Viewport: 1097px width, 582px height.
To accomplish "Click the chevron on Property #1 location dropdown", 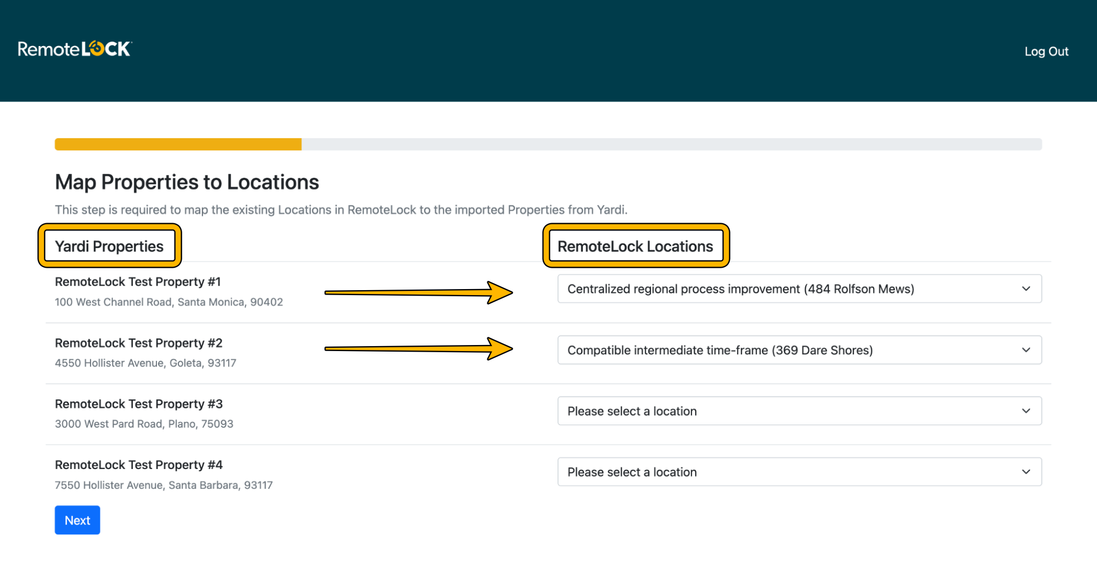I will (1025, 289).
